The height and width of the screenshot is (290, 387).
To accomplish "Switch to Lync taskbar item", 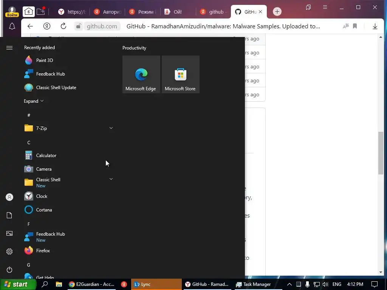I will pyautogui.click(x=156, y=284).
